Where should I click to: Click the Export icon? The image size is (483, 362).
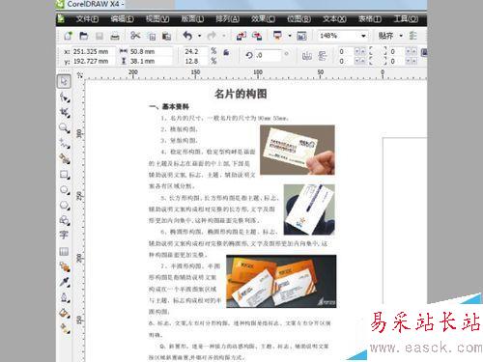257,36
